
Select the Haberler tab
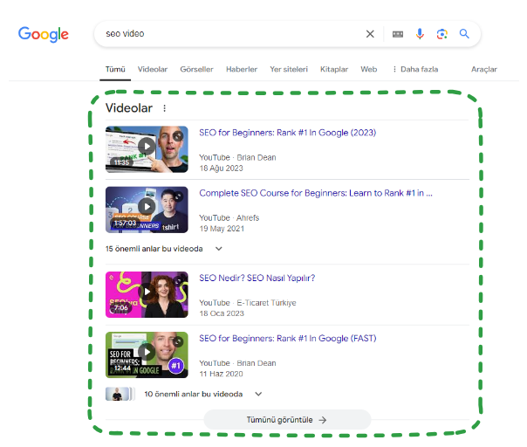coord(242,69)
